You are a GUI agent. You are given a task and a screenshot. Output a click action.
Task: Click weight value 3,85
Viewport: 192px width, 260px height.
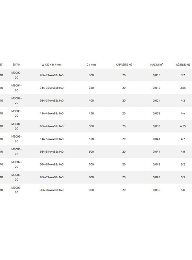[183, 88]
